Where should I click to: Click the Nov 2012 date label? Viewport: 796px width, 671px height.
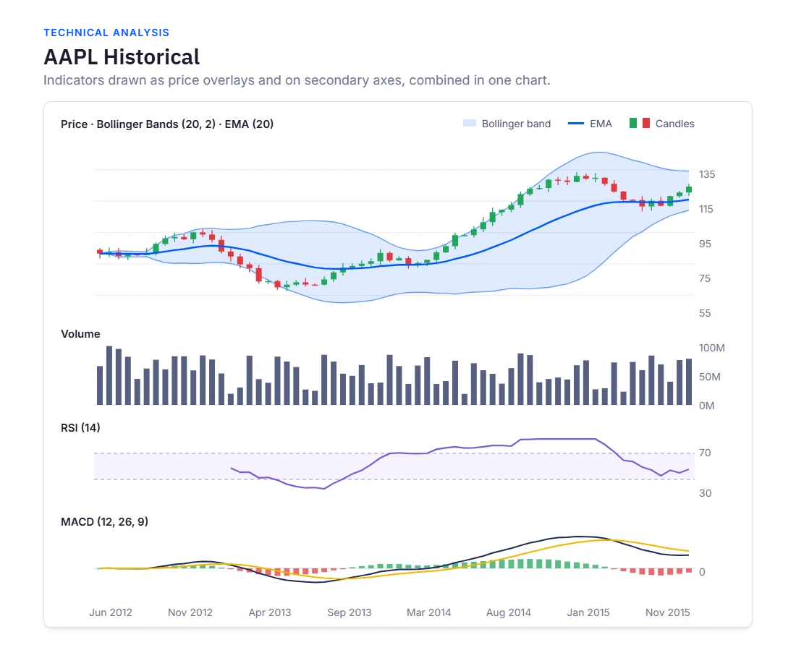coord(190,612)
